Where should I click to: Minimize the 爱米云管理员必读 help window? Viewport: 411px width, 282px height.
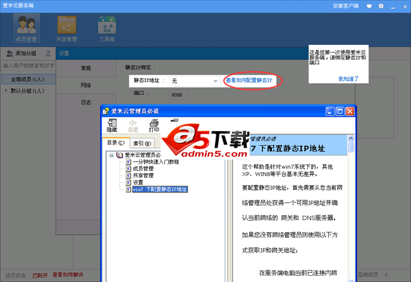(330, 112)
